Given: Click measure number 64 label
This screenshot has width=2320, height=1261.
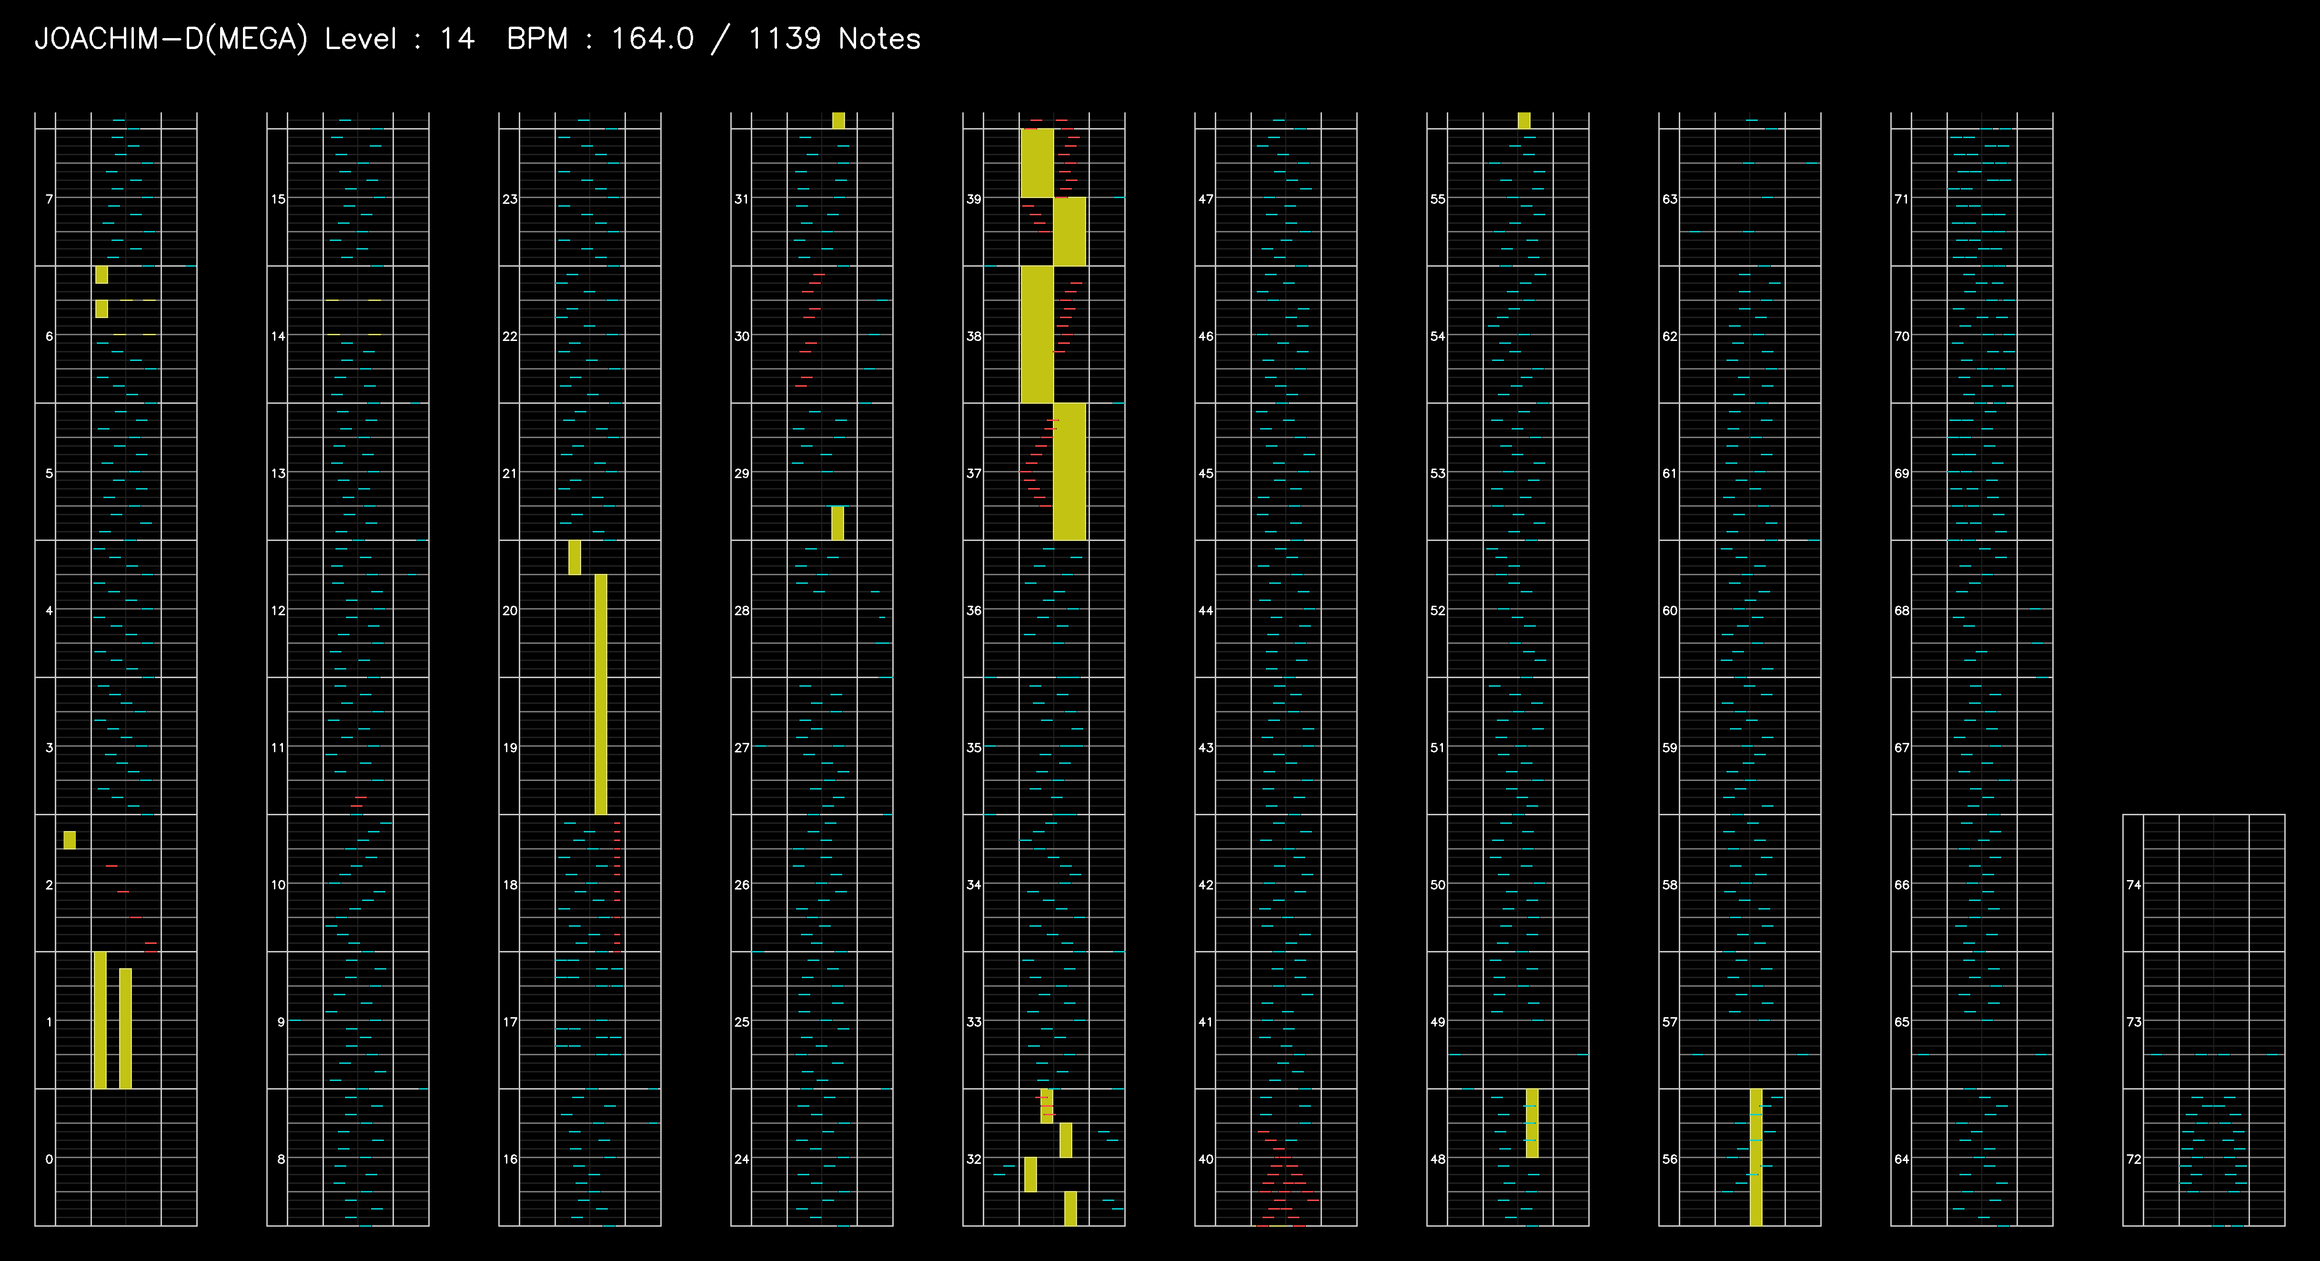Looking at the screenshot, I should click(x=1901, y=1159).
